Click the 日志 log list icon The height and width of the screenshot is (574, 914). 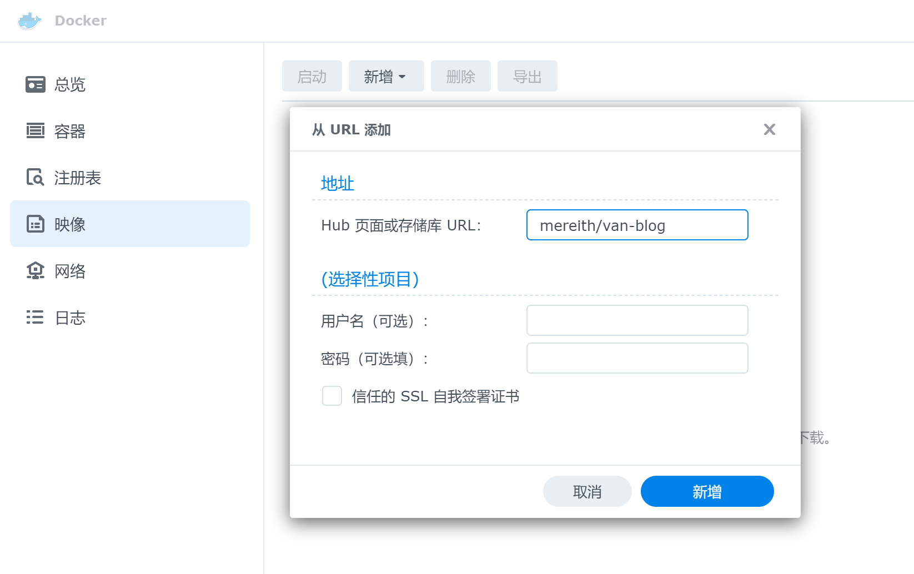coord(35,318)
